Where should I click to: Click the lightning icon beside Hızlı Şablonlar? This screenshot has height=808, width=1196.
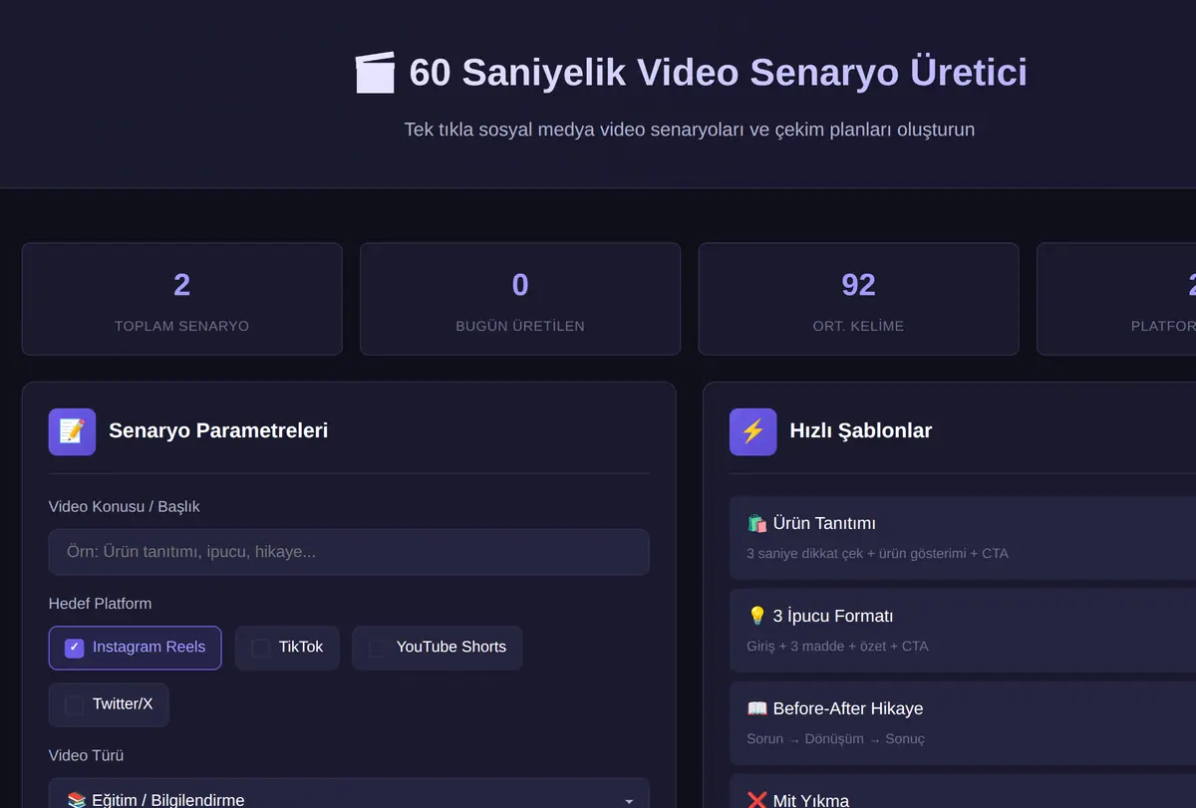(752, 431)
